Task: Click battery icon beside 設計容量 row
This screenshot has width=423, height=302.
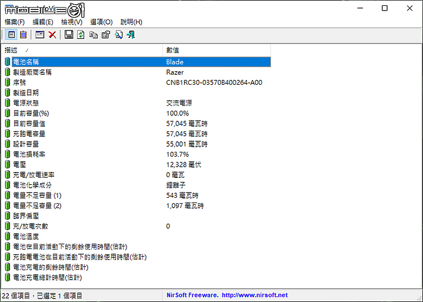Action: click(x=8, y=144)
